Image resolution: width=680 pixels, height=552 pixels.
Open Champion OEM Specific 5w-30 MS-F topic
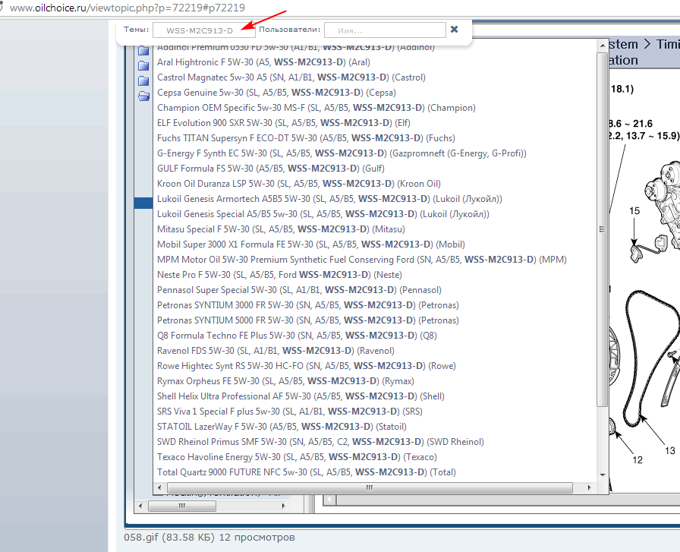tap(316, 108)
